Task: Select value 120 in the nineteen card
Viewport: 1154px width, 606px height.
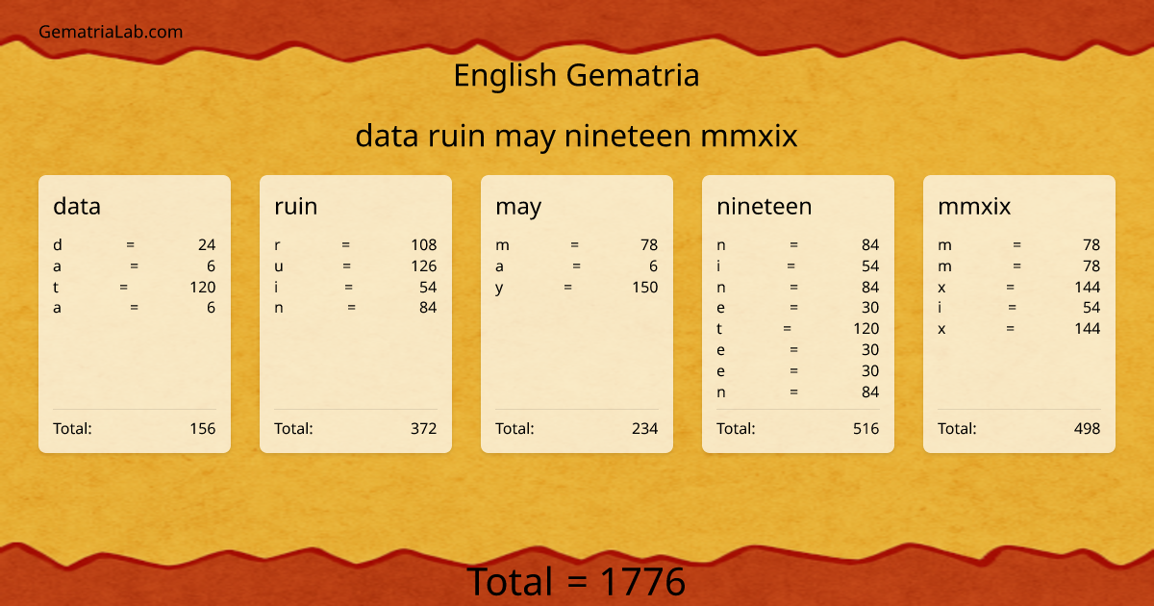Action: [866, 329]
